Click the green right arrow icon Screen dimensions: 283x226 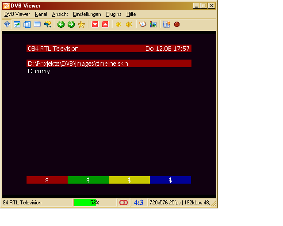pyautogui.click(x=71, y=24)
